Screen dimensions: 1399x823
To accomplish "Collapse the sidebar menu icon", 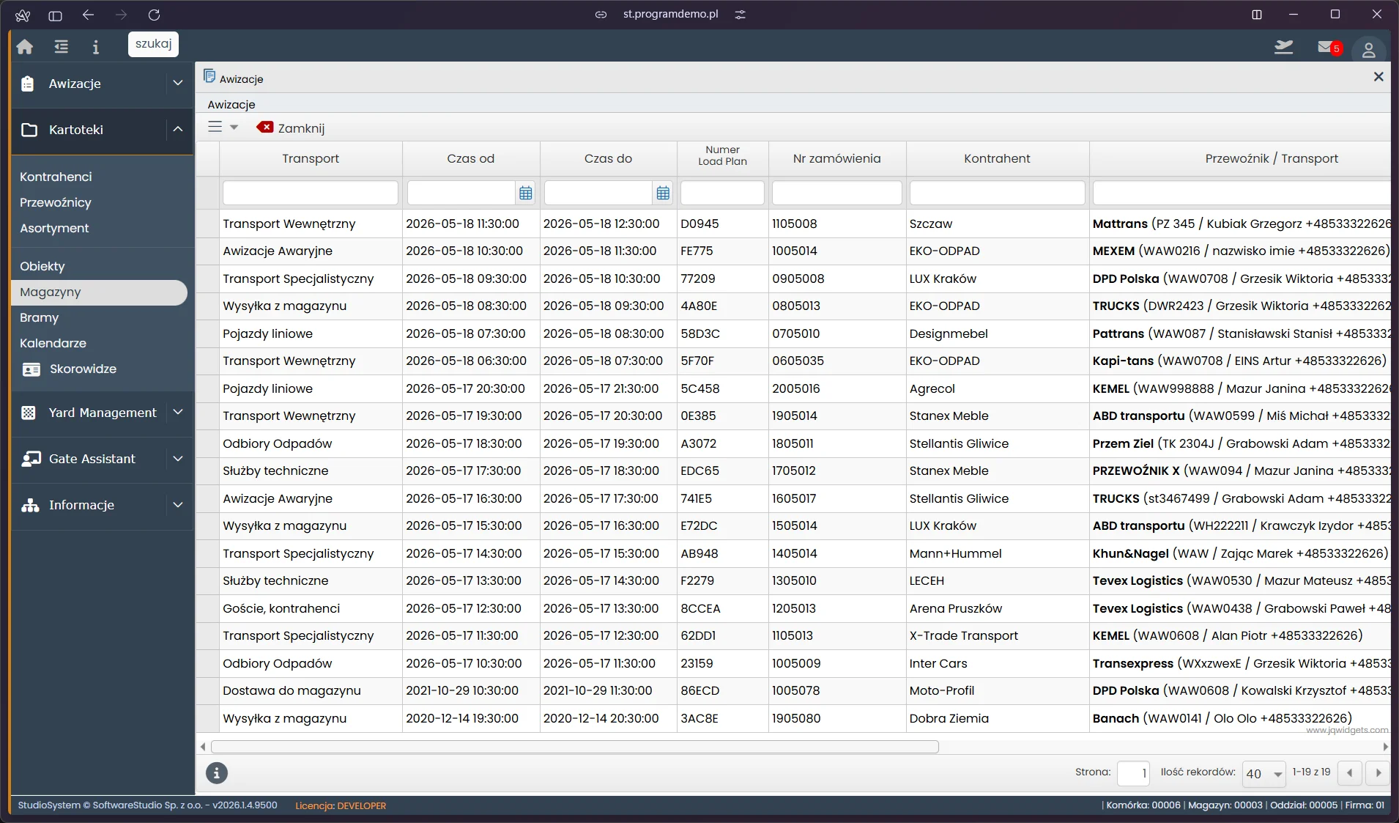I will (62, 47).
